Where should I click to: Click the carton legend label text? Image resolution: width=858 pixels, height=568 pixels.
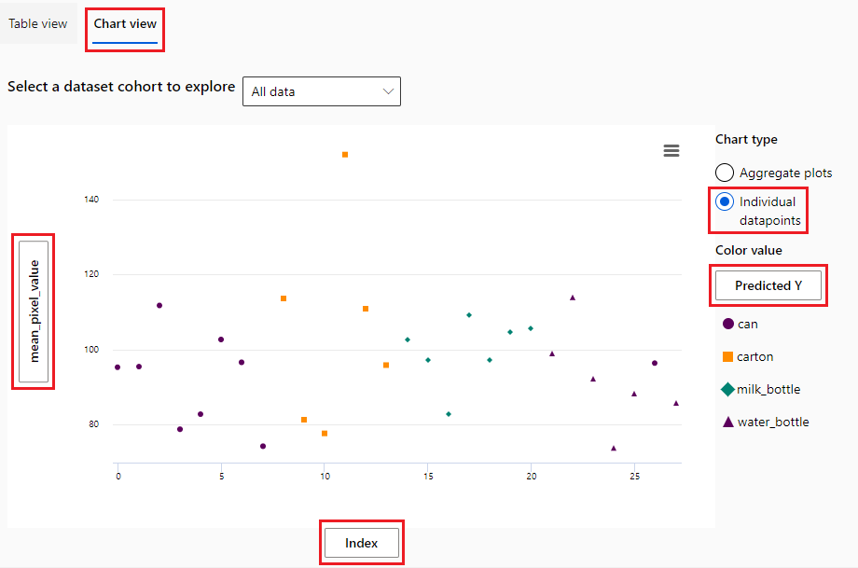[755, 357]
